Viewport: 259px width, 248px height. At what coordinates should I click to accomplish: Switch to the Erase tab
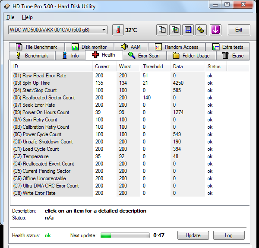[233, 56]
